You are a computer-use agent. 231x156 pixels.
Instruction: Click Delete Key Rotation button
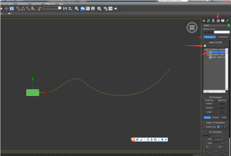[222, 108]
